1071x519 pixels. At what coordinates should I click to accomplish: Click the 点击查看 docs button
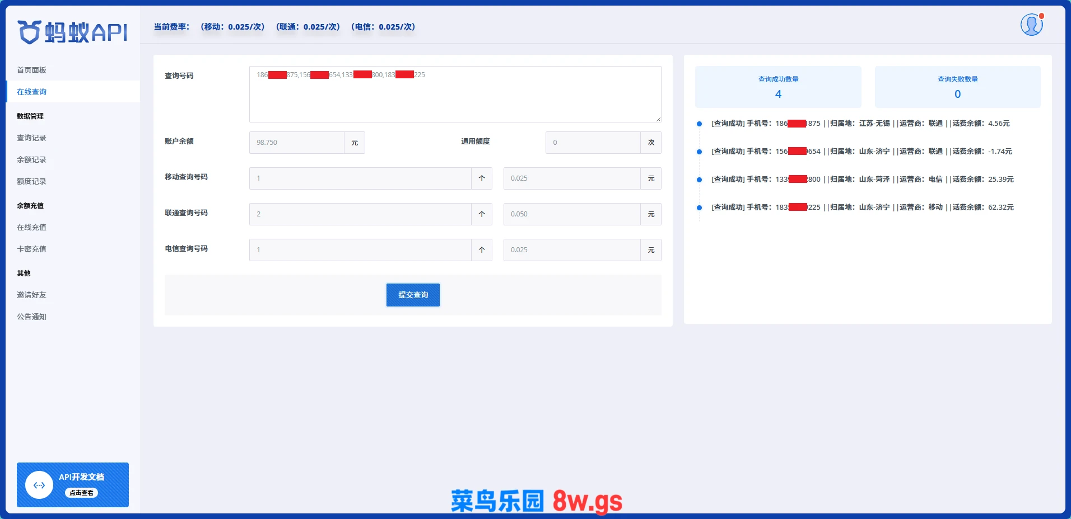coord(82,493)
